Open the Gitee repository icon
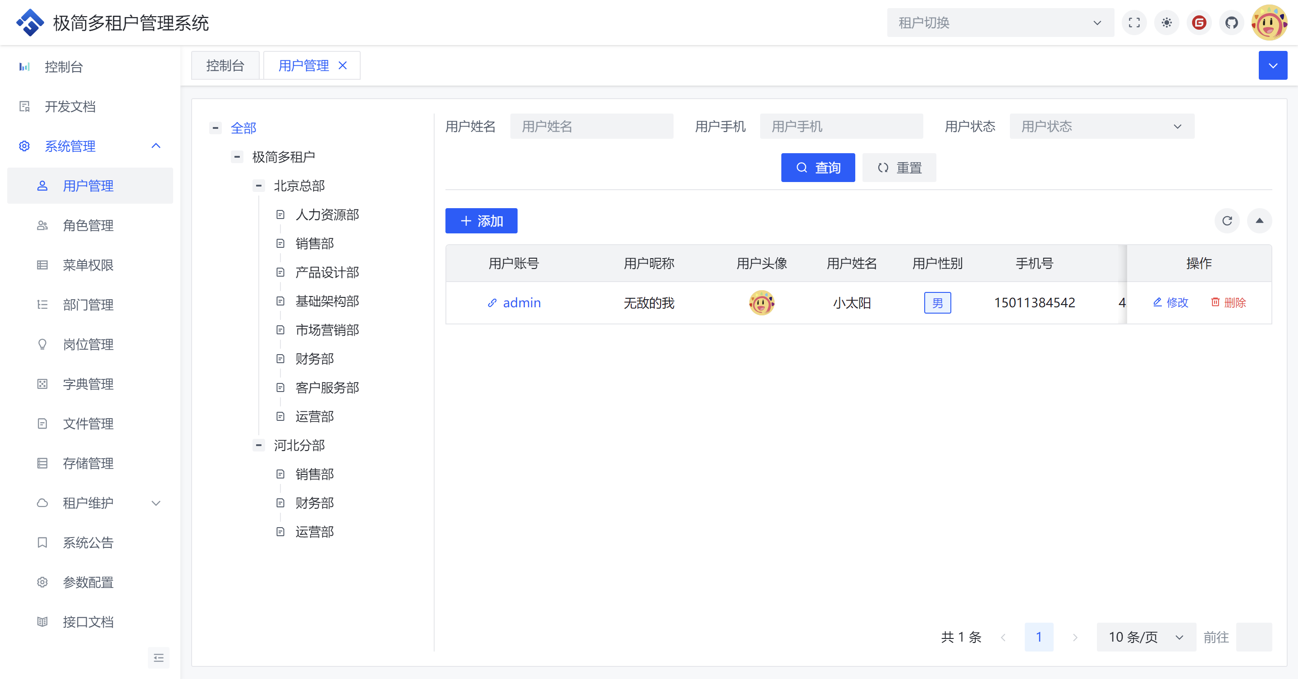 [1199, 23]
